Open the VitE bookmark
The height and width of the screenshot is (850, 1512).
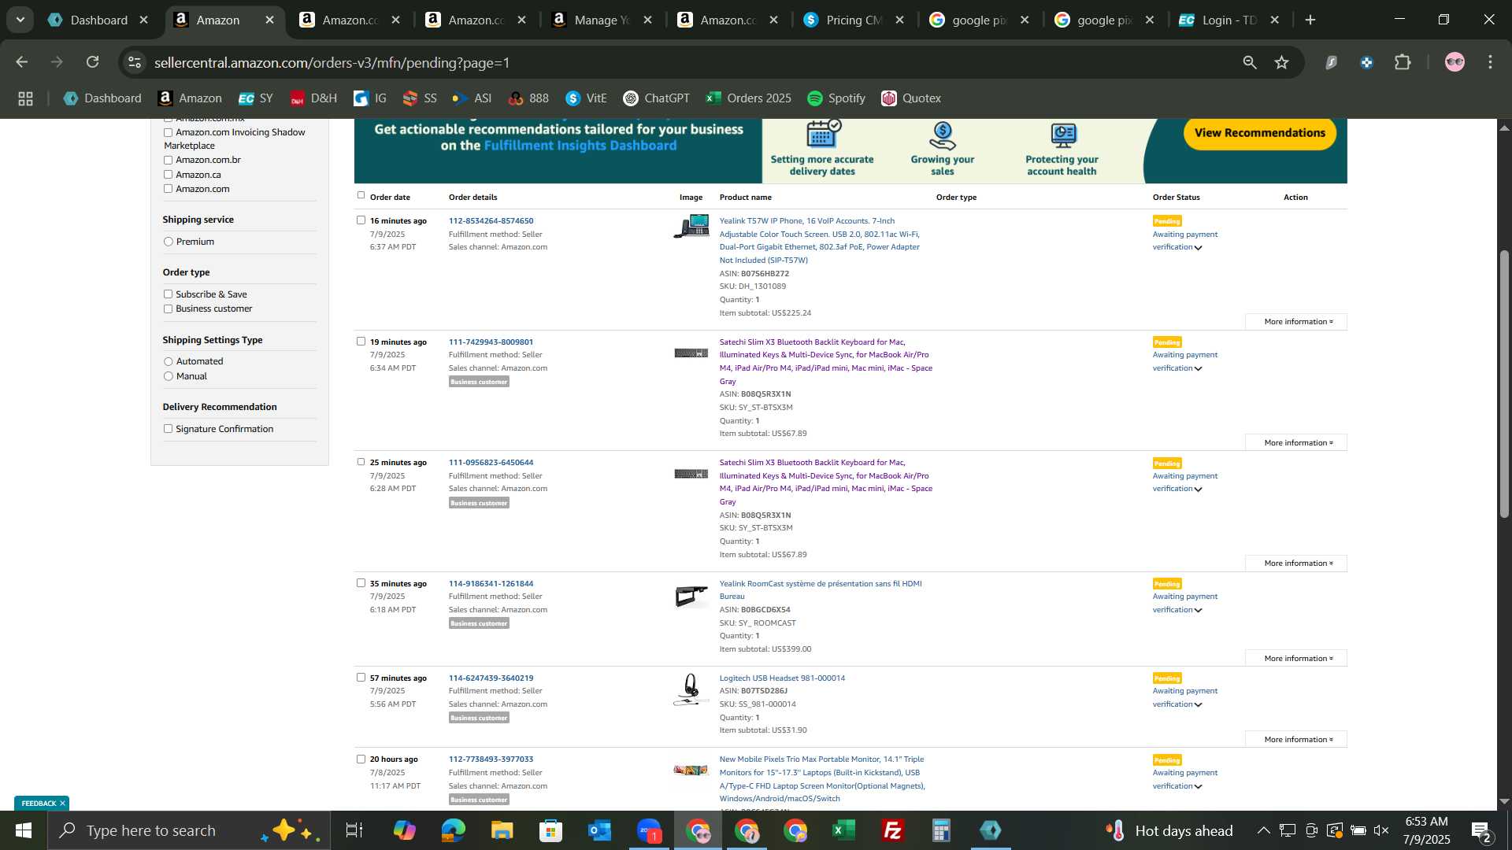pos(586,98)
